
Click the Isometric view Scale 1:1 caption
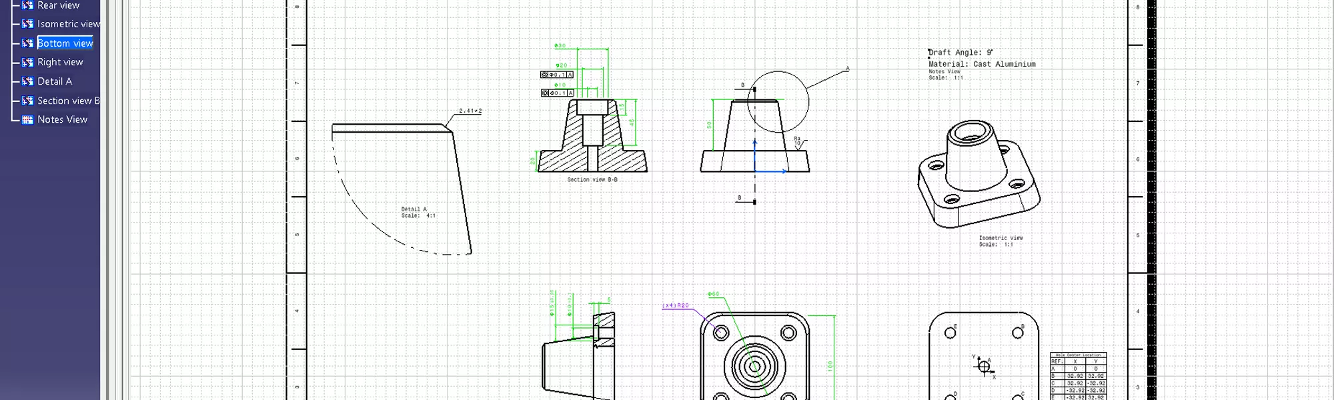tap(1000, 241)
